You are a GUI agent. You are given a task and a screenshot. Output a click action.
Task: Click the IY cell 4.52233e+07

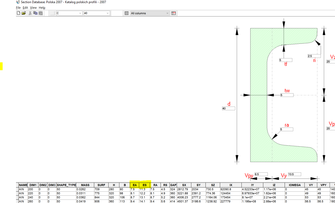click(252, 189)
